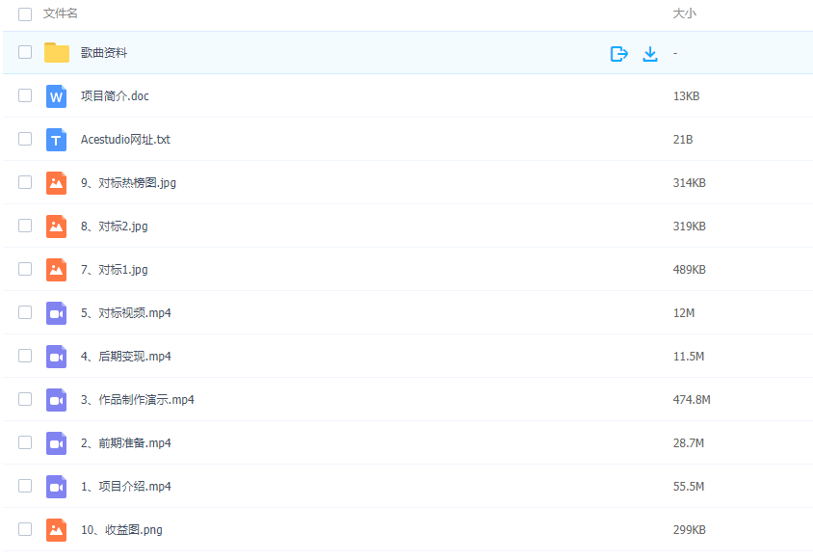The height and width of the screenshot is (560, 813).
Task: Click the 474.8M size cell
Action: pyautogui.click(x=692, y=400)
